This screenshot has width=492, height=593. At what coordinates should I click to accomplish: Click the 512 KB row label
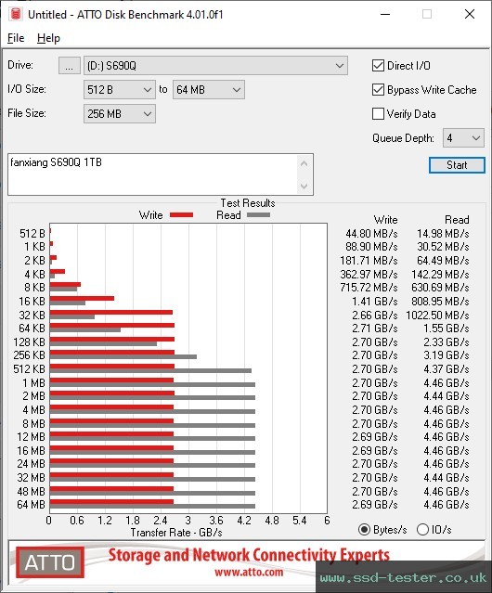(x=29, y=369)
